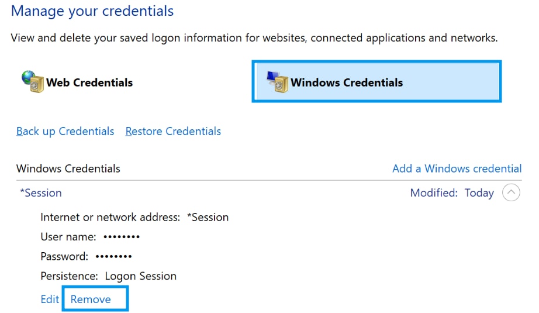Click the Web Credentials globe-and-safe icon
Screen dimensions: 539x313
coord(33,81)
